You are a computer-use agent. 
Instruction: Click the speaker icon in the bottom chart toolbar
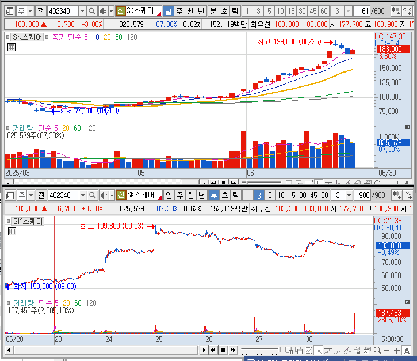104,195
